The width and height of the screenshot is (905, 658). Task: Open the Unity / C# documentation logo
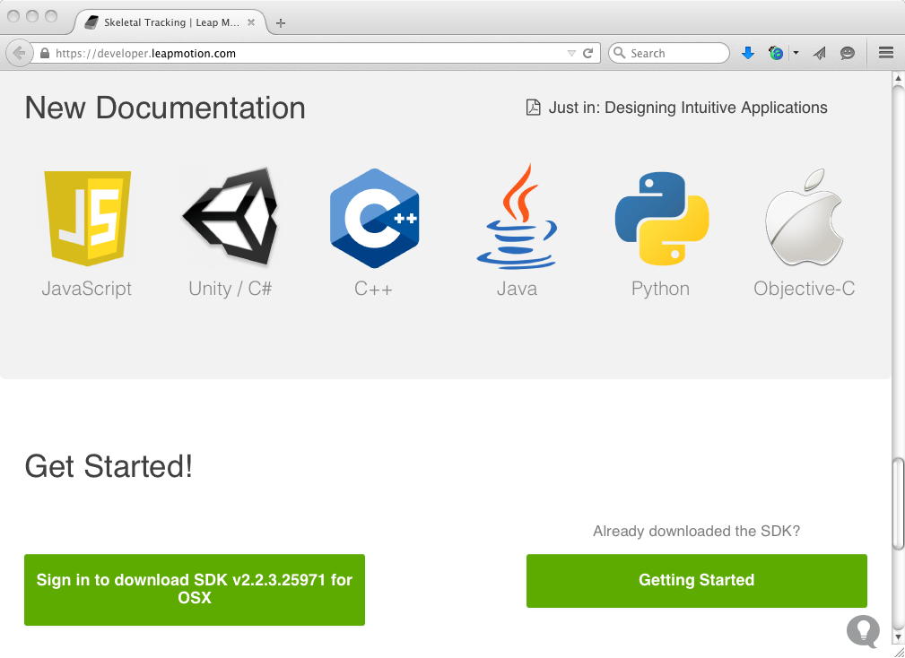point(230,217)
